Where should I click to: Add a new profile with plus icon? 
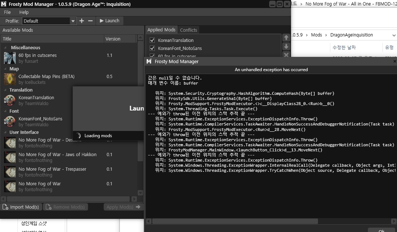[82, 21]
